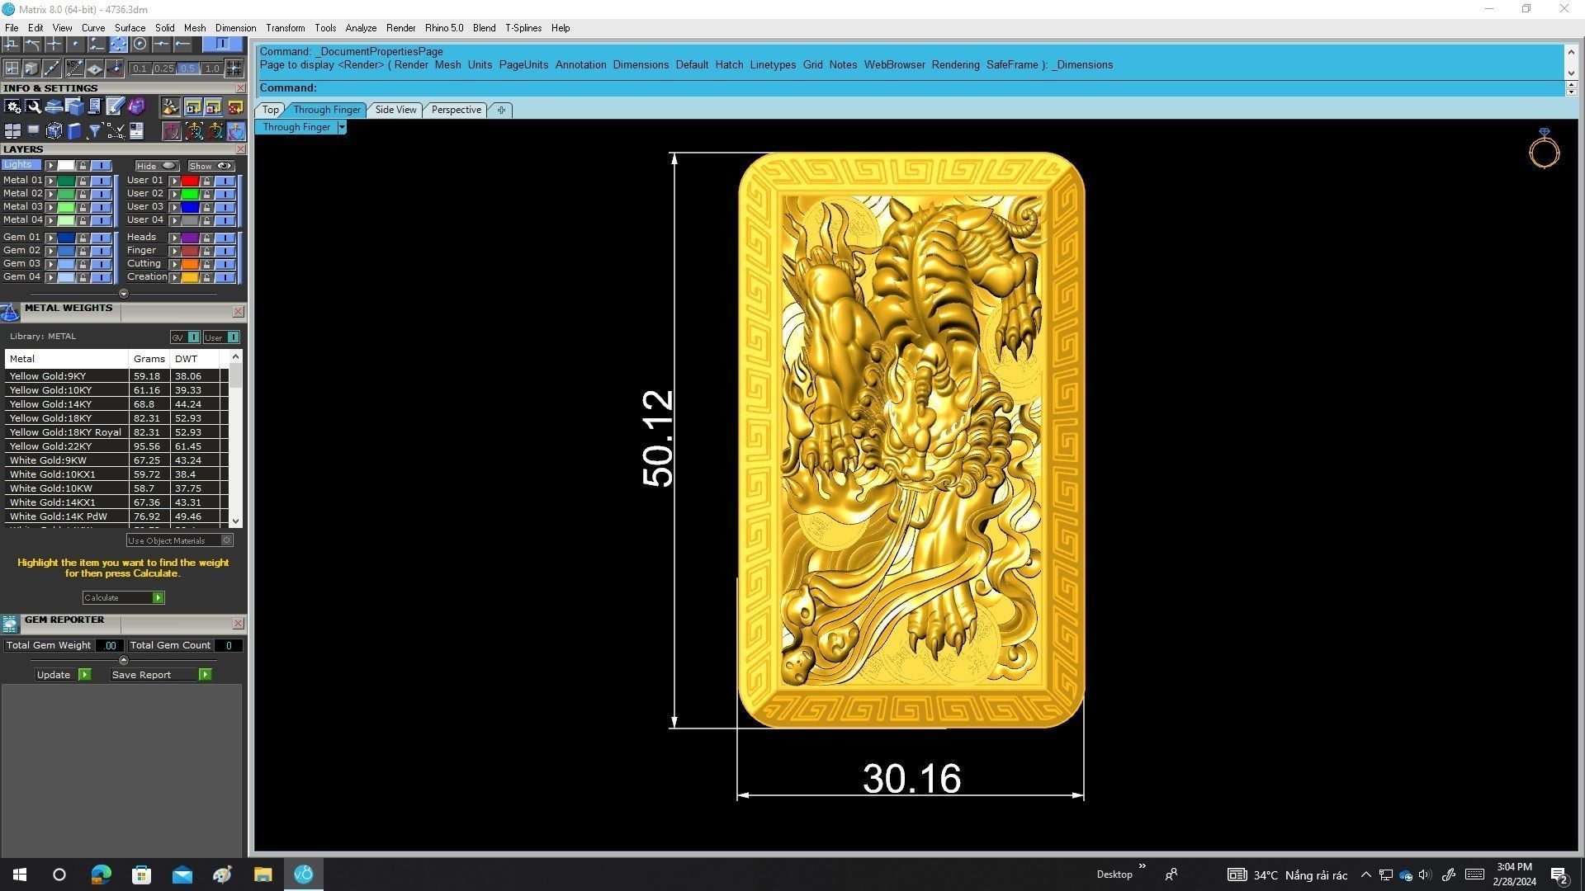The height and width of the screenshot is (891, 1585).
Task: Open the Through Finger viewport dropdown arrow
Action: click(342, 127)
